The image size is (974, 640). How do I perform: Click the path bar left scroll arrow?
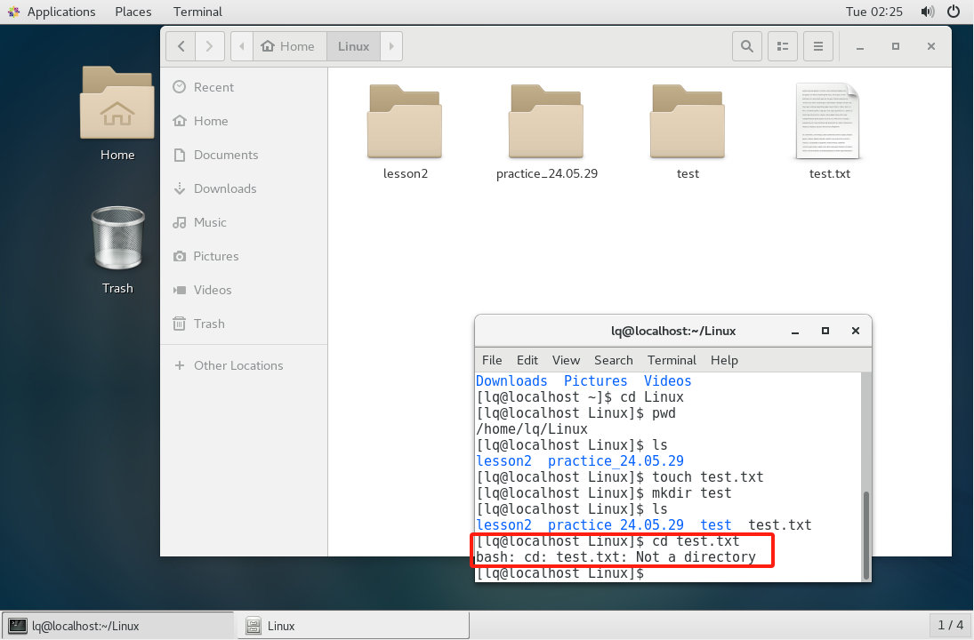242,46
